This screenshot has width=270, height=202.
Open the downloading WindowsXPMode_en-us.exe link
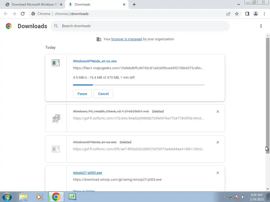(x=95, y=61)
